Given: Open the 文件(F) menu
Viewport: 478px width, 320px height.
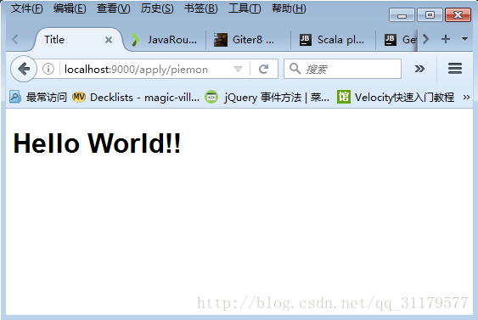Looking at the screenshot, I should (x=27, y=8).
